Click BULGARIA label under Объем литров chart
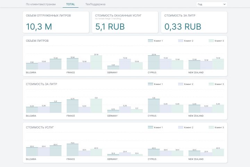 tap(31, 73)
